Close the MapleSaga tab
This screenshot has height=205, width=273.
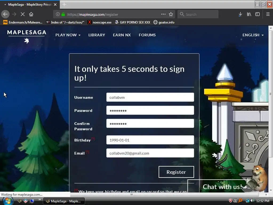tap(55, 5)
